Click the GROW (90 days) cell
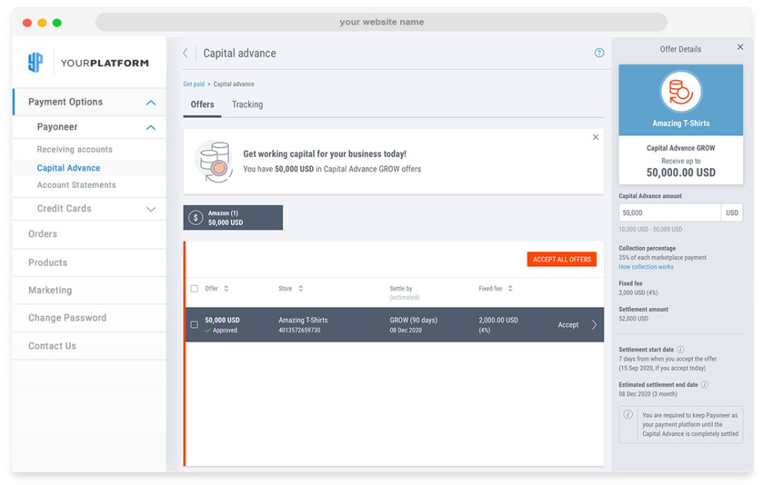 tap(414, 320)
